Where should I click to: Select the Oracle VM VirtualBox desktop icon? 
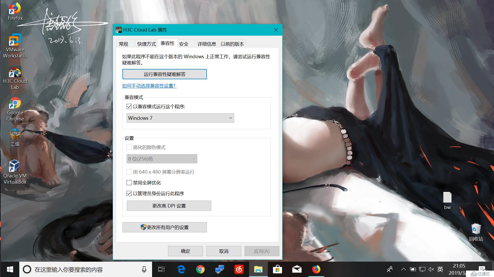15,172
